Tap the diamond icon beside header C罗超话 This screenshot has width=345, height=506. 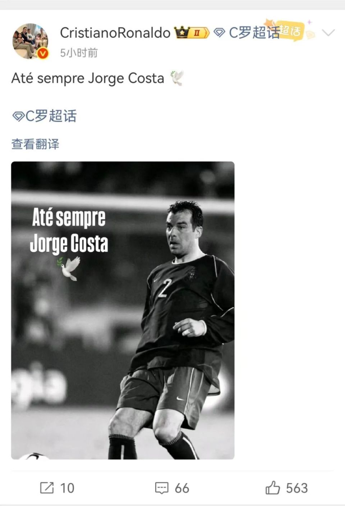[219, 33]
